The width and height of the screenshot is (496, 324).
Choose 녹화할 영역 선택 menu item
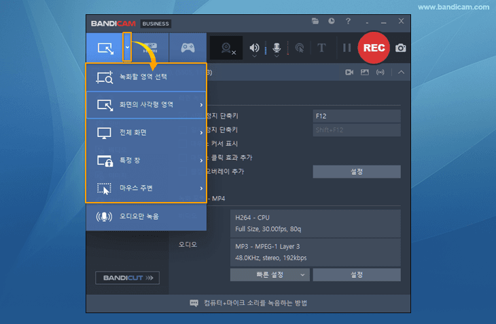[x=146, y=77]
